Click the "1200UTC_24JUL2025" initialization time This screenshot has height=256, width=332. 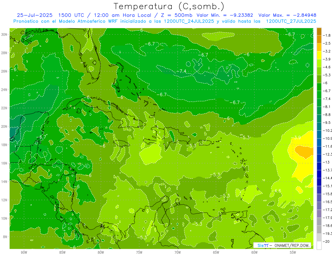point(189,21)
